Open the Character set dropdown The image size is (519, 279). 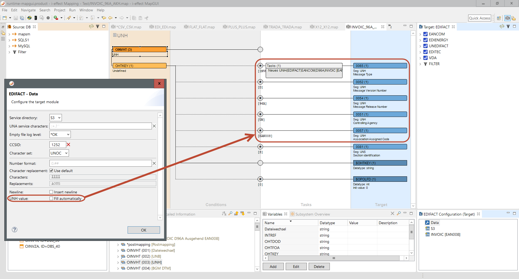coord(59,153)
